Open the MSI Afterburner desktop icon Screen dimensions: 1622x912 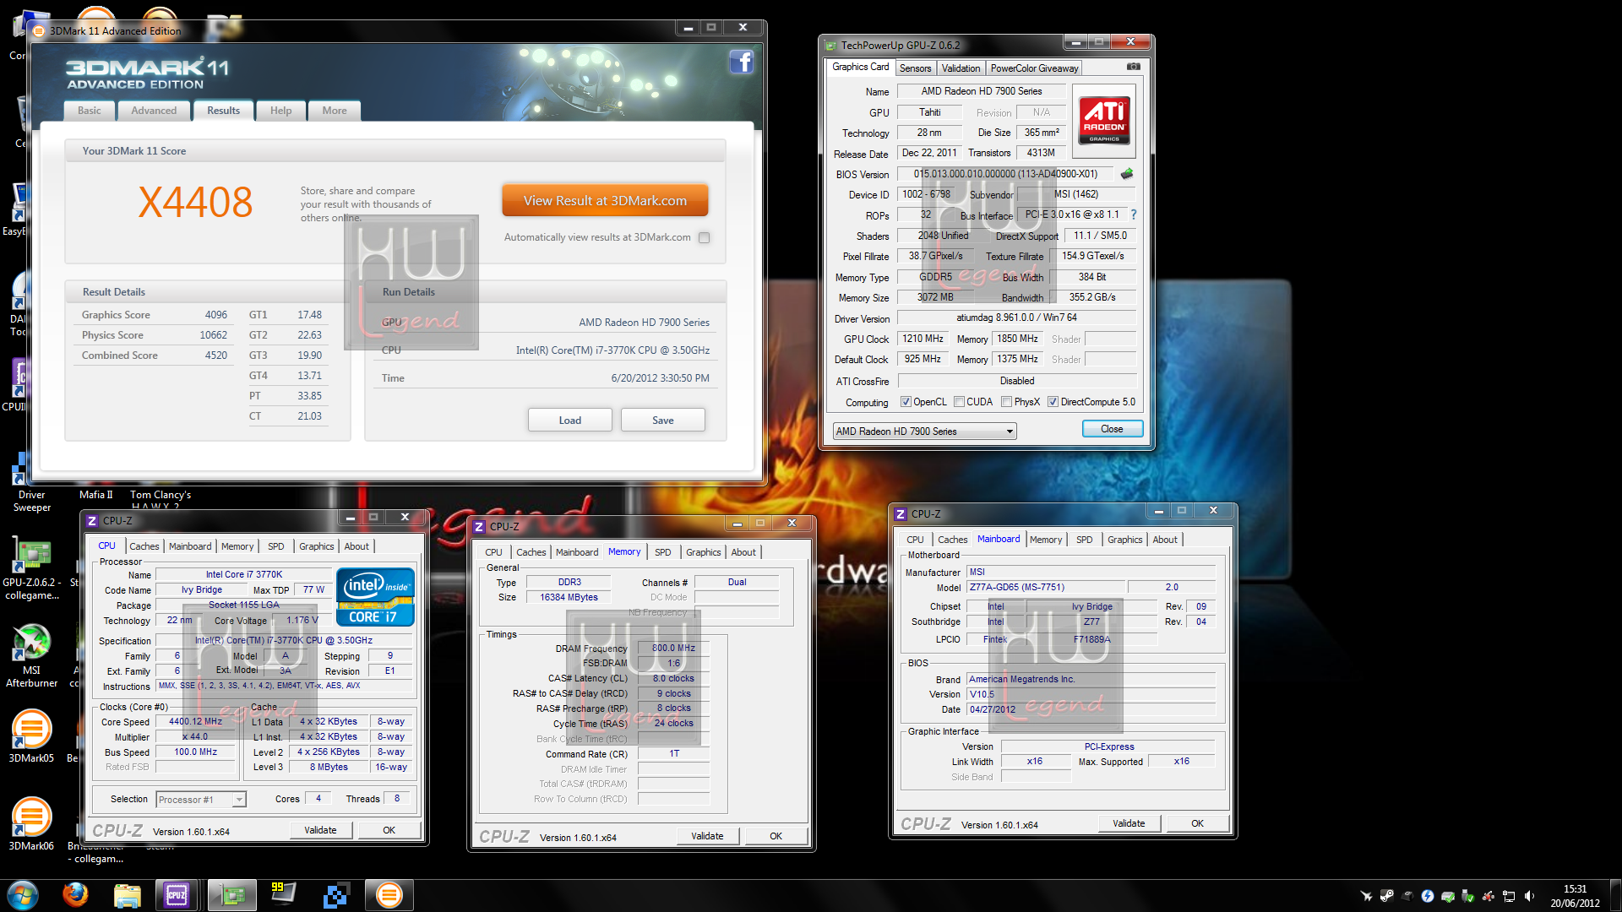point(31,654)
